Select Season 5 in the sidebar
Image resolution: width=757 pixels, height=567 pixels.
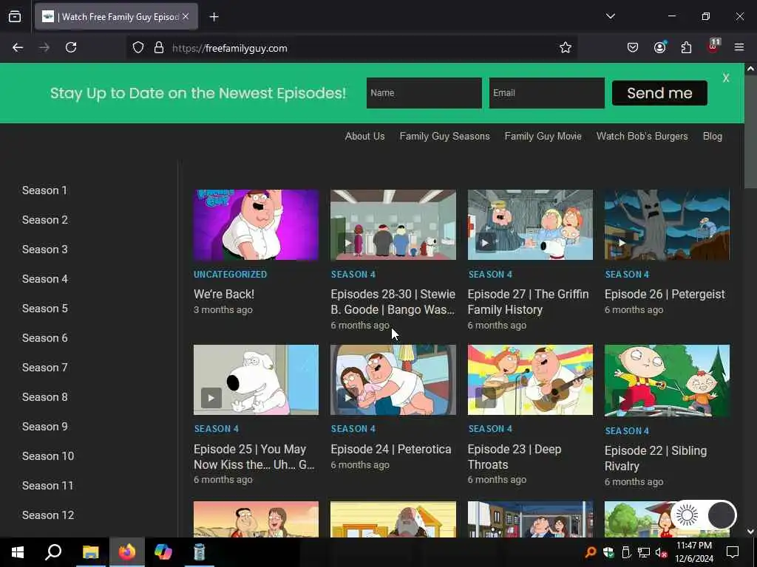pyautogui.click(x=45, y=309)
